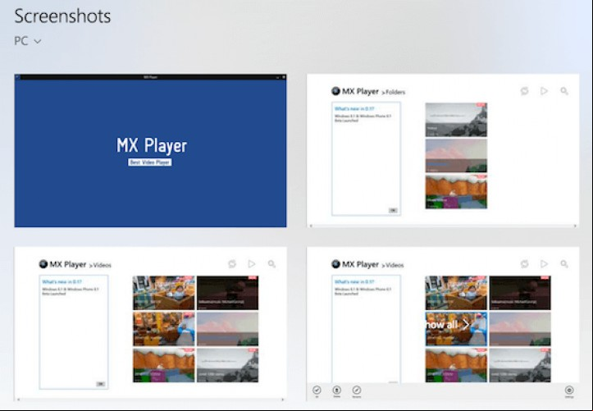Open Settings icon in the app bar

pos(569,390)
